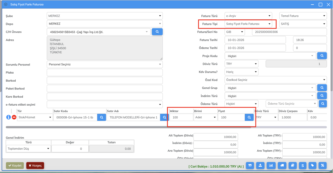333x173 pixels.
Task: Open the bar chart icon button
Action: (x=271, y=165)
